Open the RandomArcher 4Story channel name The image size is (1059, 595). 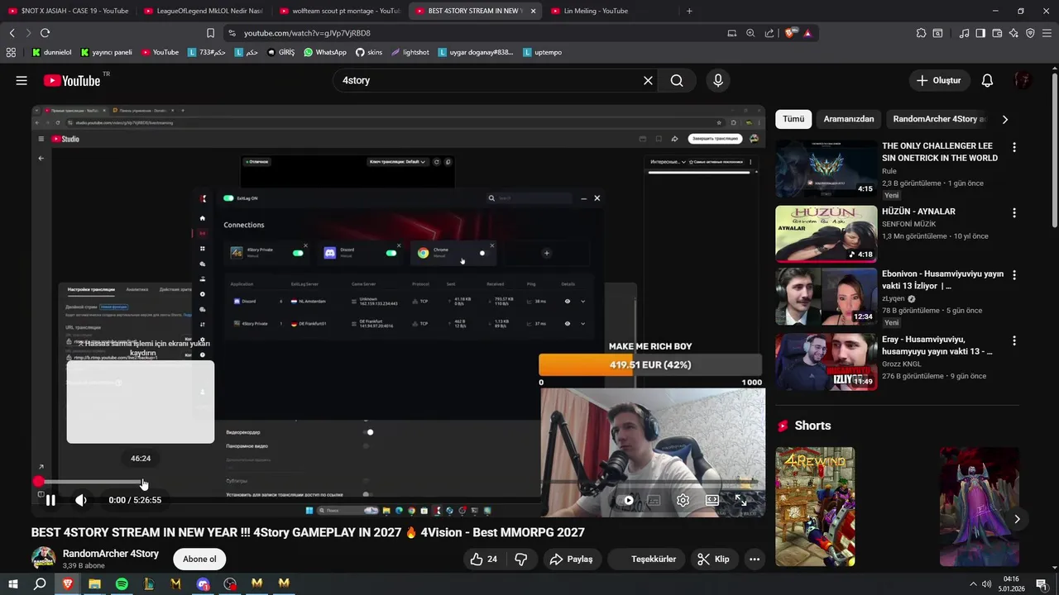point(111,554)
